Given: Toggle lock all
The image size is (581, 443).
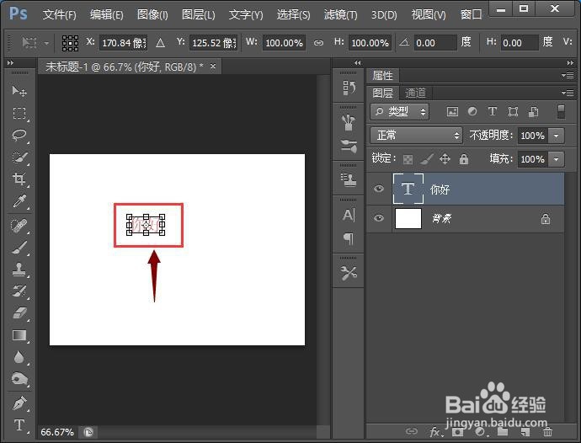Looking at the screenshot, I should [464, 159].
